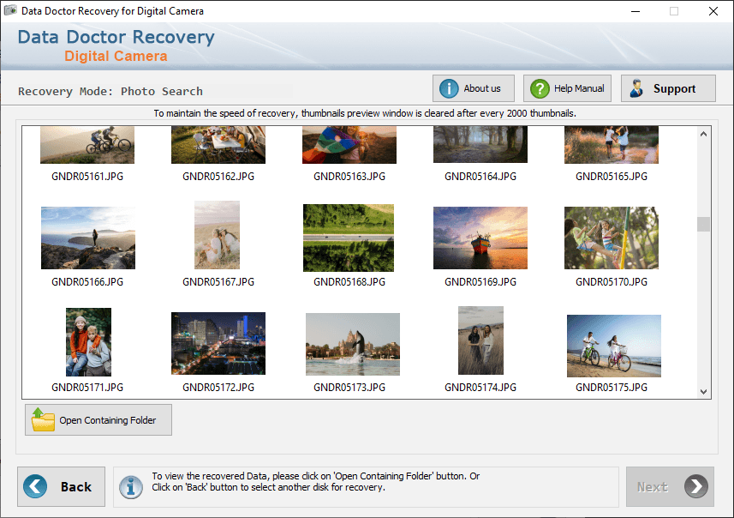Viewport: 734px width, 518px height.
Task: Click file name GNDR05168.JPG
Action: [x=349, y=282]
